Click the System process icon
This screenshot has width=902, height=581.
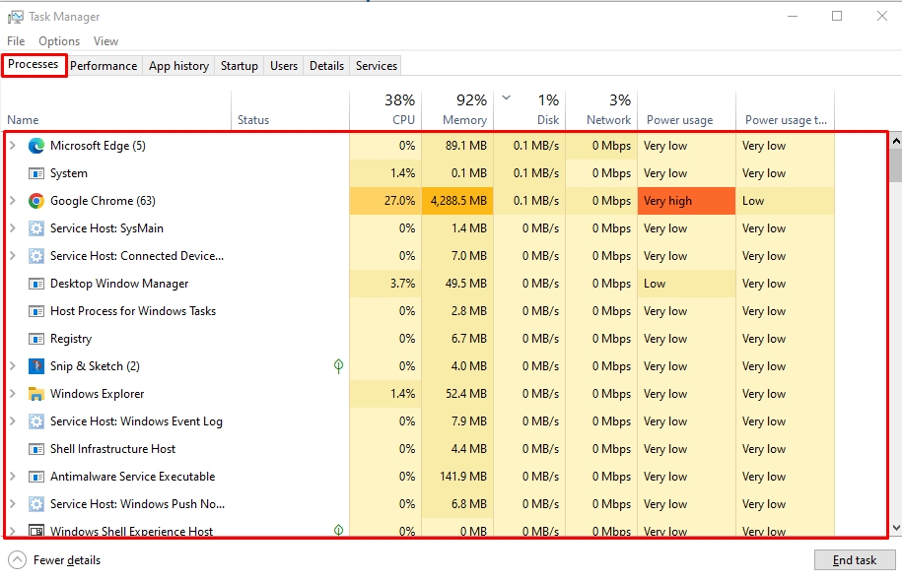click(36, 173)
